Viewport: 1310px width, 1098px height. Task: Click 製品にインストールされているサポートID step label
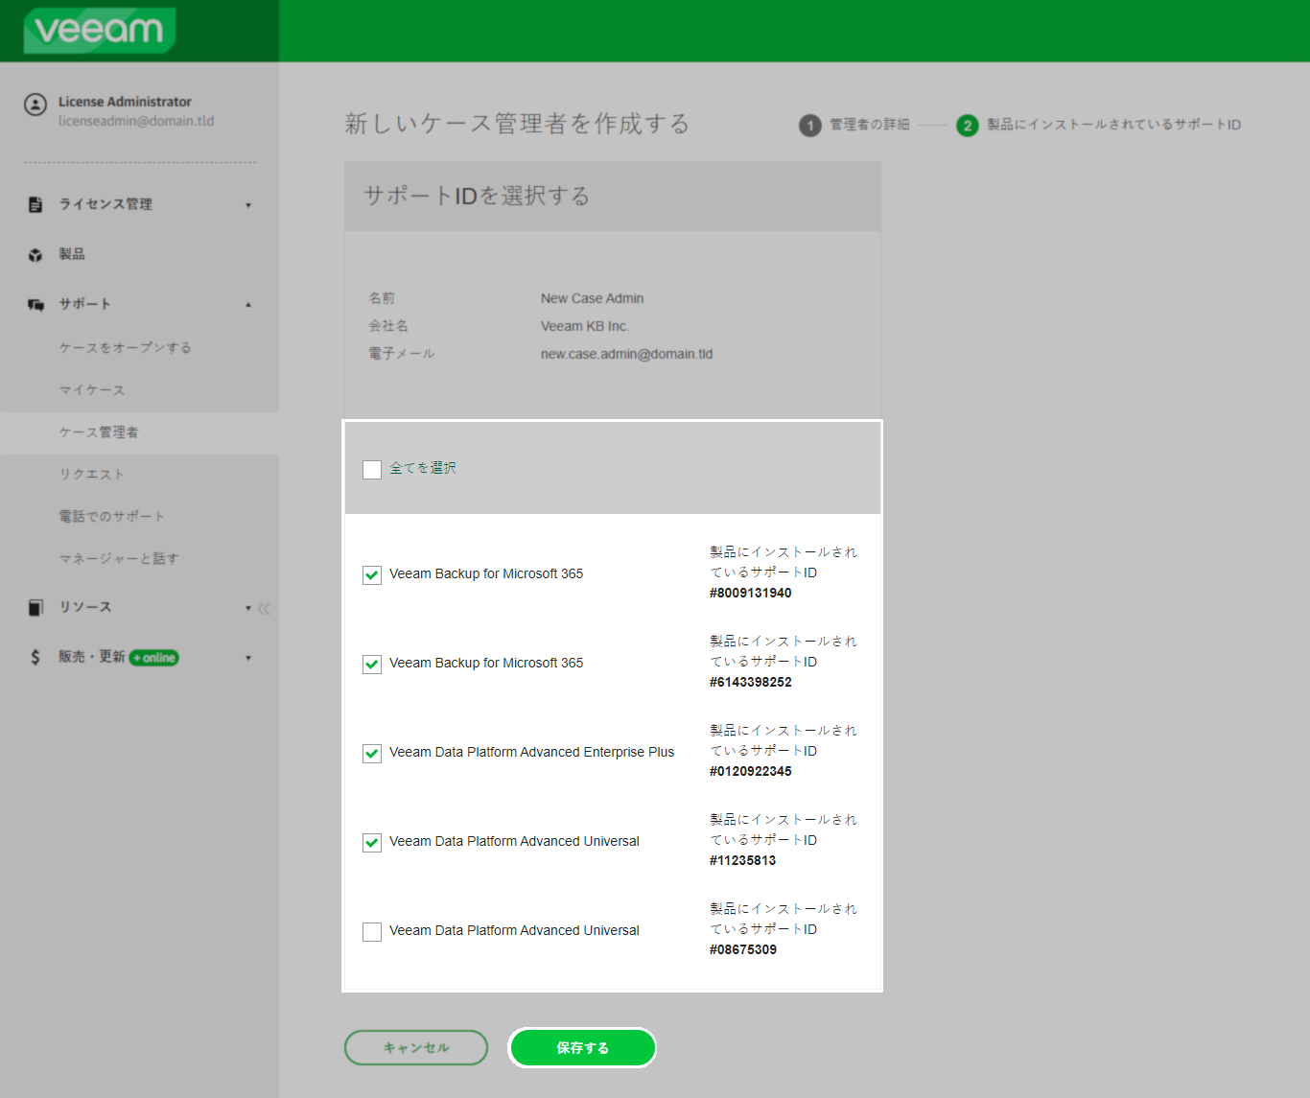coord(1114,125)
